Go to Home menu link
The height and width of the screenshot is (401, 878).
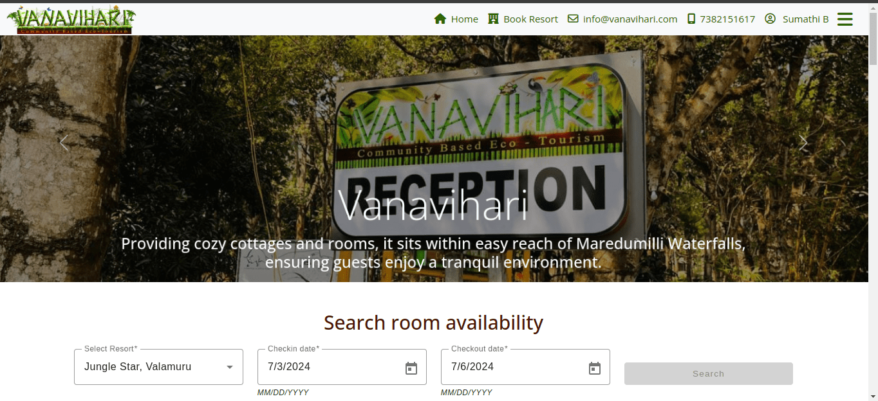[456, 19]
